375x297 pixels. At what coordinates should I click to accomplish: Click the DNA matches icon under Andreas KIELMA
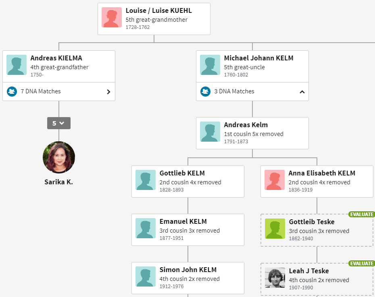click(12, 92)
